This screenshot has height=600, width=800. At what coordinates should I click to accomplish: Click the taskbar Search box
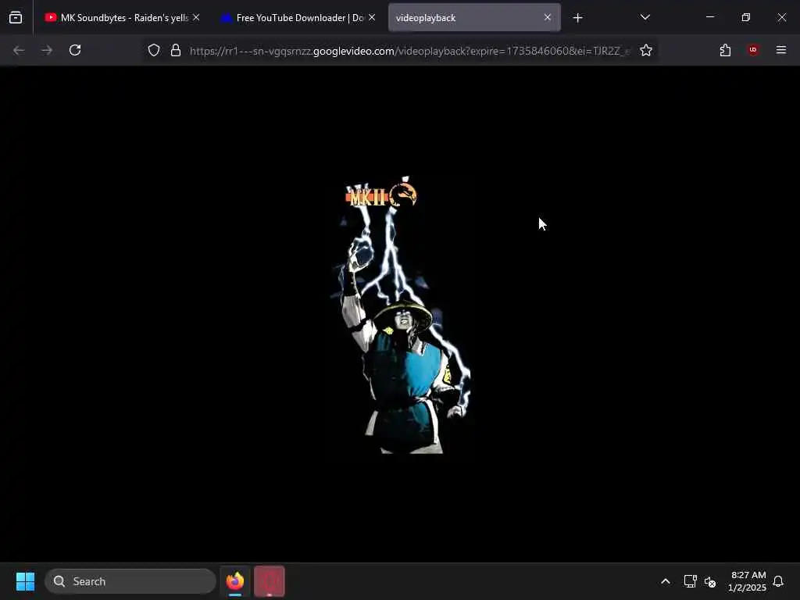click(130, 581)
